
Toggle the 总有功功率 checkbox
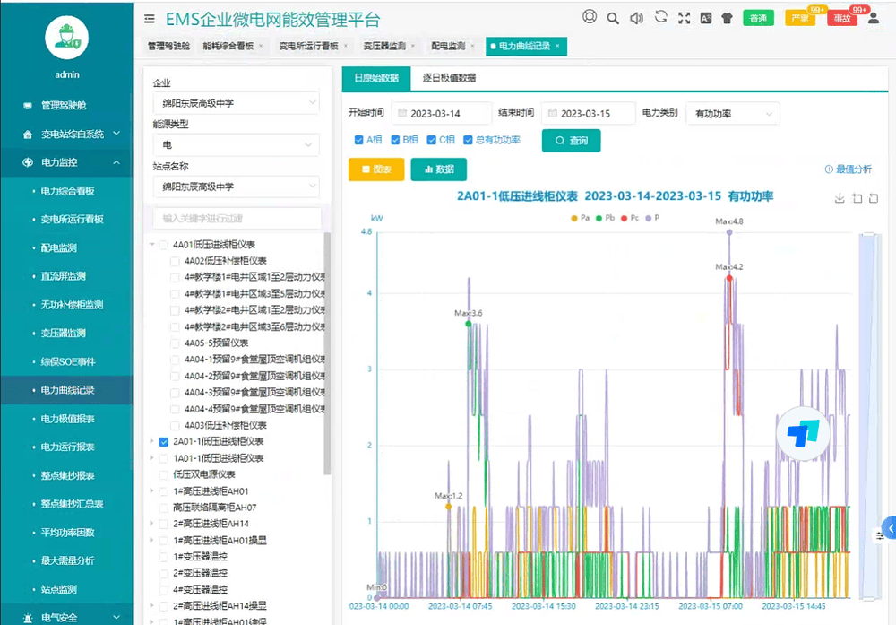(x=468, y=140)
